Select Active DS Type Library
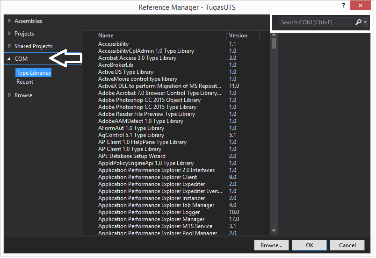Screen dimensions: 376x258 (x=176, y=72)
